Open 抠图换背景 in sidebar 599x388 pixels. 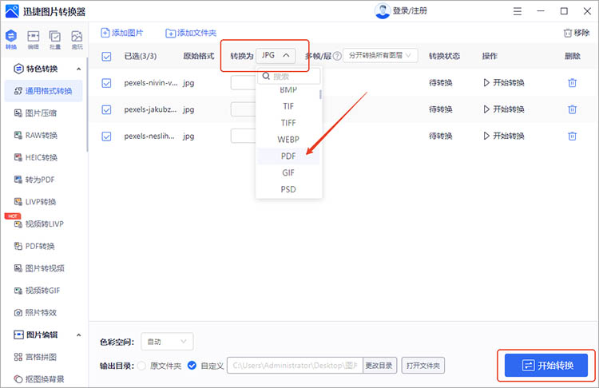(39, 379)
